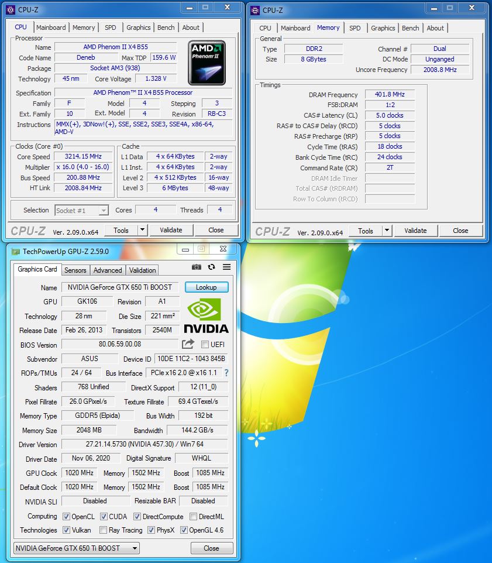Open the Sensors tab in GPU-Z
492x563 pixels.
(75, 270)
